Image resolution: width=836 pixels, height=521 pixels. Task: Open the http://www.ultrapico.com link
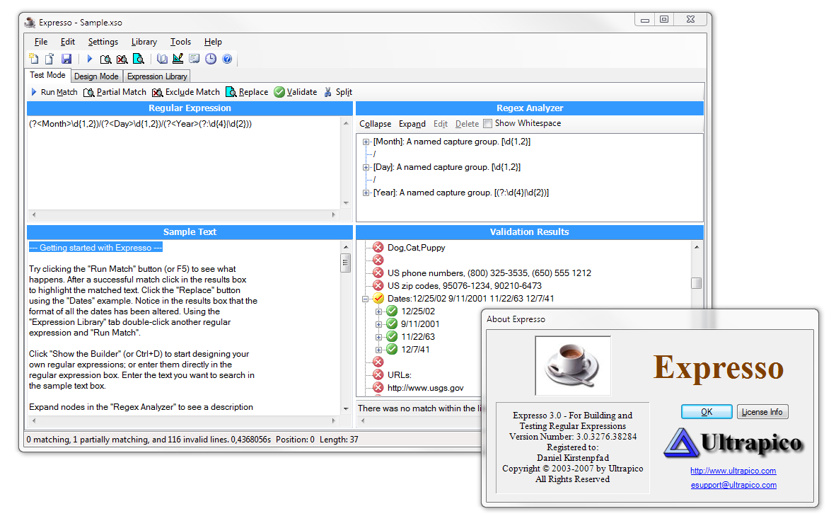[733, 471]
